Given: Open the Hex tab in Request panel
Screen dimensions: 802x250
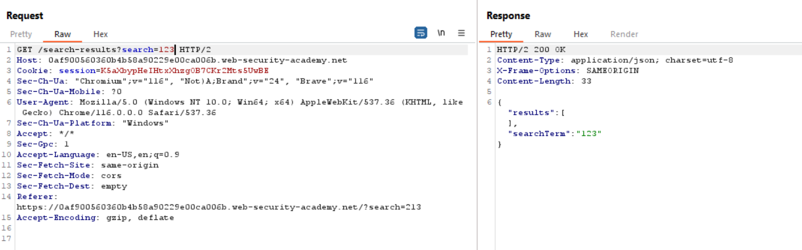Looking at the screenshot, I should pyautogui.click(x=100, y=34).
